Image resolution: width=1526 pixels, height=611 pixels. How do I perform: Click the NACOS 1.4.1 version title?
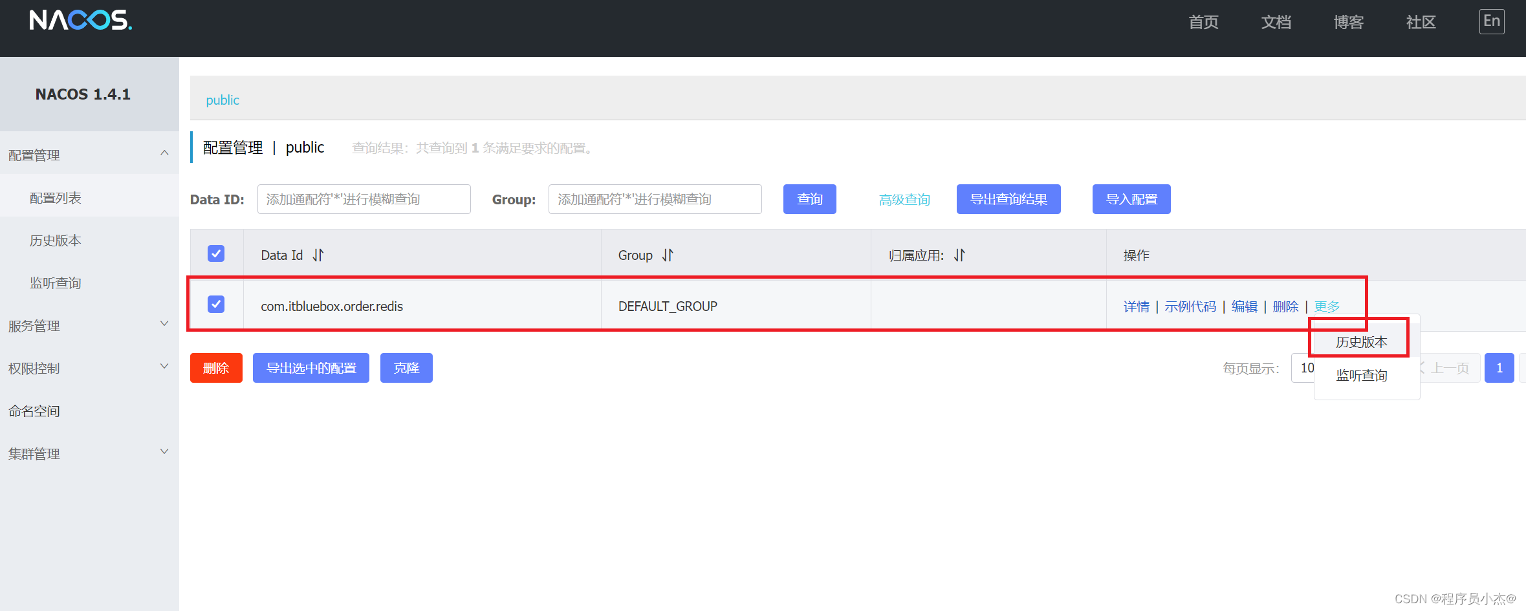[83, 94]
